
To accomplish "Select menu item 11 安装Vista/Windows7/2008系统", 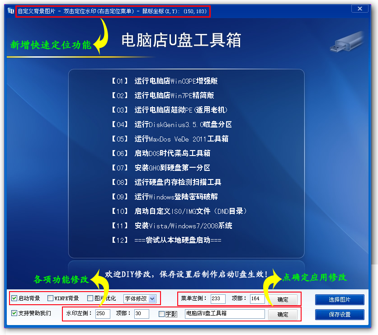I will (172, 226).
